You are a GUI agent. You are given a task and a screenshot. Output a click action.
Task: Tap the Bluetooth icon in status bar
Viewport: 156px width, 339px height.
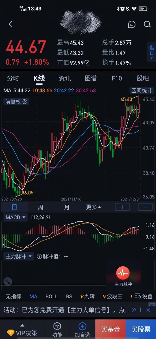point(118,9)
